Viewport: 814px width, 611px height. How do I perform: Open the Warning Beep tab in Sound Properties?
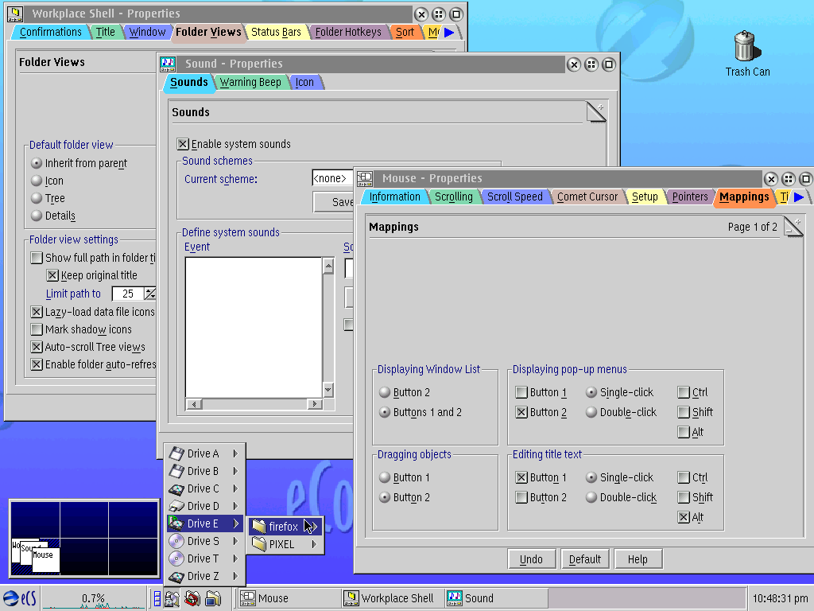click(x=250, y=82)
